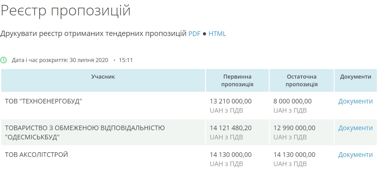The width and height of the screenshot is (379, 171).
Task: Click the Реєстр пропозицій page heading
Action: point(66,11)
